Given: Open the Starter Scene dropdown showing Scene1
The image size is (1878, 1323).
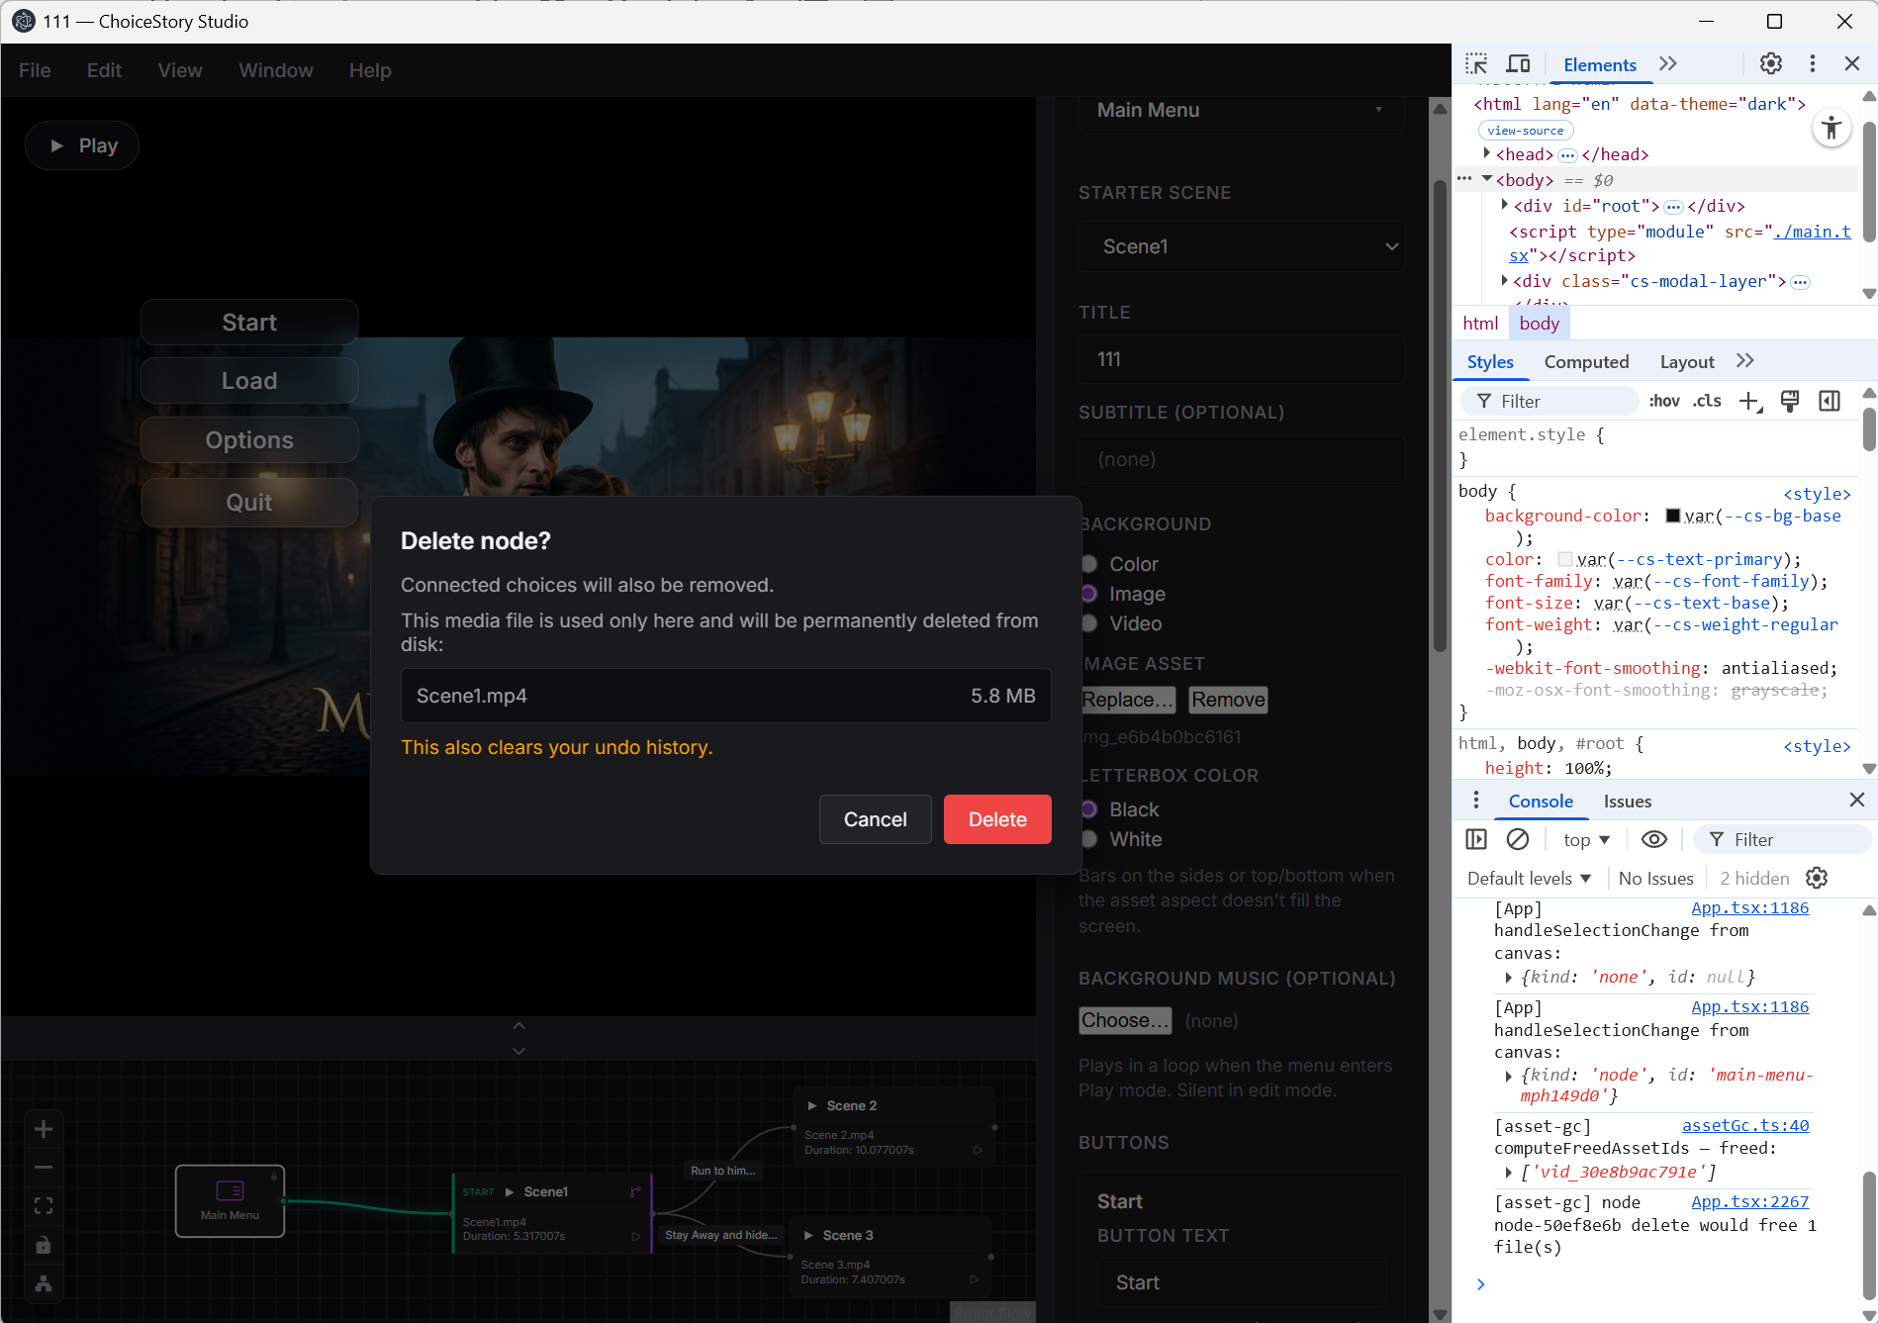Looking at the screenshot, I should pyautogui.click(x=1242, y=246).
